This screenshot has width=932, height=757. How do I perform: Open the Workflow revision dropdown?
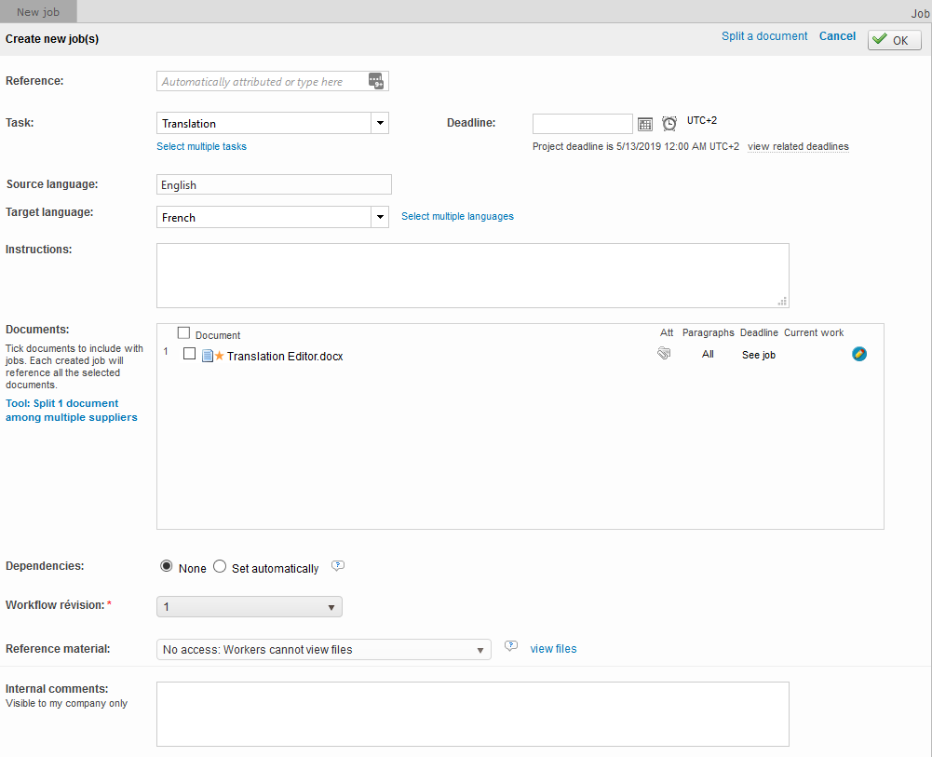click(x=250, y=607)
